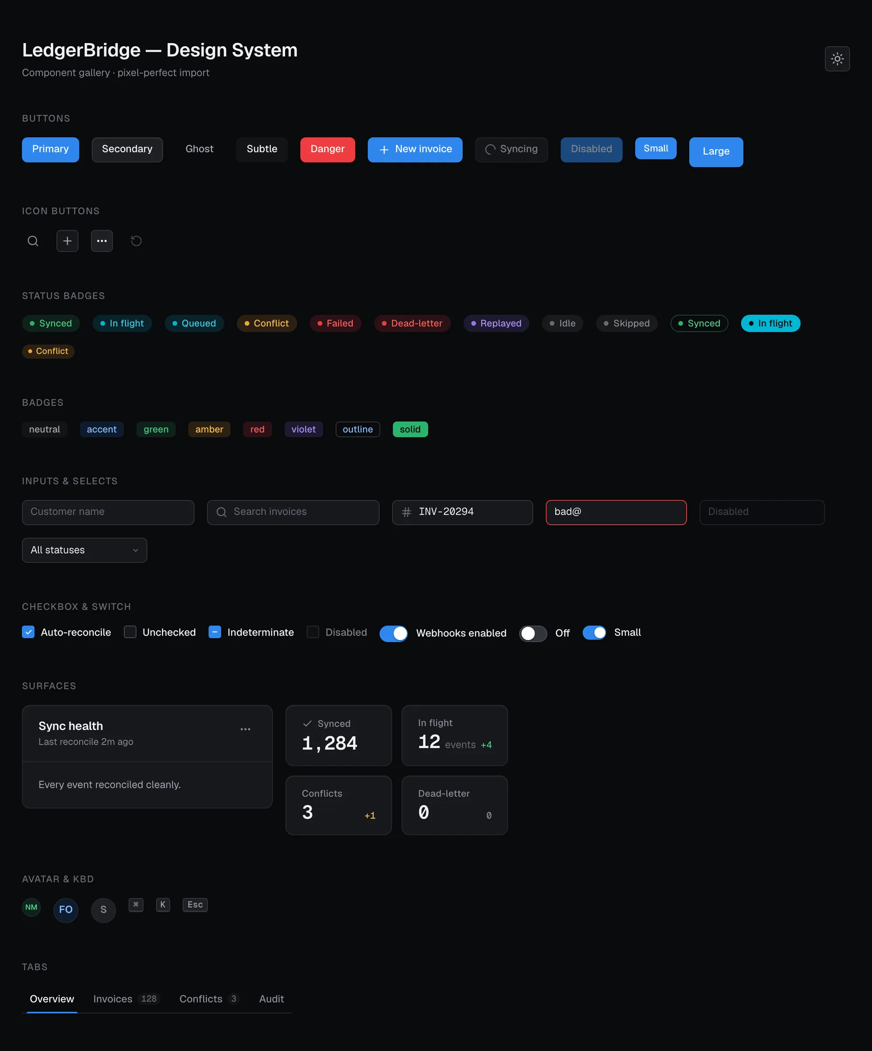This screenshot has width=872, height=1051.
Task: Switch to the Overview tab
Action: (x=52, y=999)
